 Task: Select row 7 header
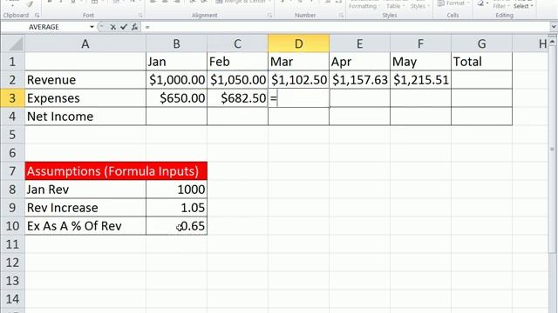point(12,171)
